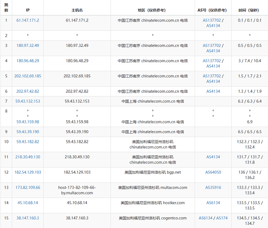Select hostname cell 61.147.171.2
This screenshot has width=268, height=228.
pyautogui.click(x=77, y=20)
